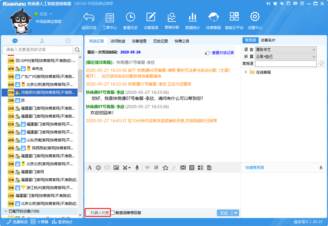
Task: Switch to the conversations chat bubble tab
Action: point(15,41)
